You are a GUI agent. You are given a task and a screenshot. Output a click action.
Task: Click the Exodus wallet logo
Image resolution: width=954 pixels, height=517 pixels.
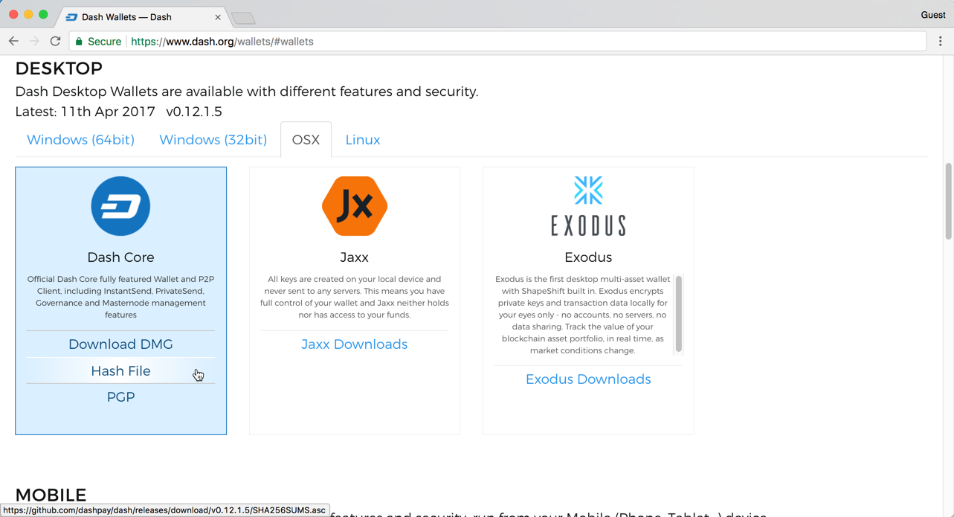[588, 206]
